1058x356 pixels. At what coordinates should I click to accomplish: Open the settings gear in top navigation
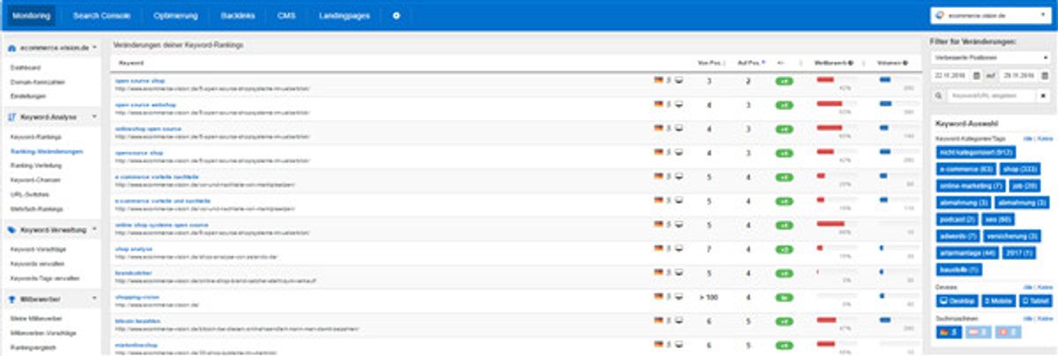tap(396, 16)
